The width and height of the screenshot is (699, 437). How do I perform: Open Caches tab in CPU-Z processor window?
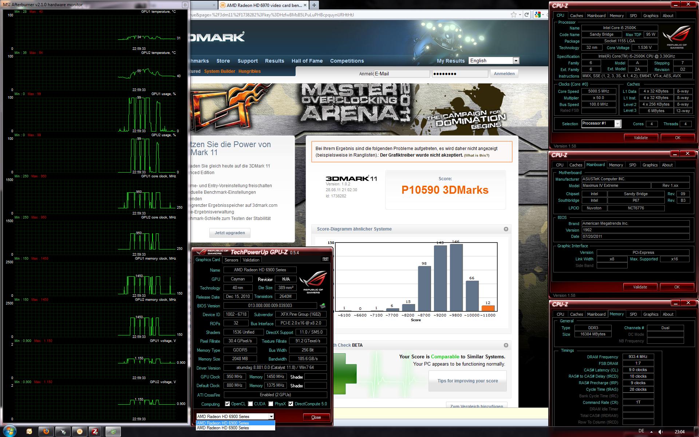(x=576, y=16)
